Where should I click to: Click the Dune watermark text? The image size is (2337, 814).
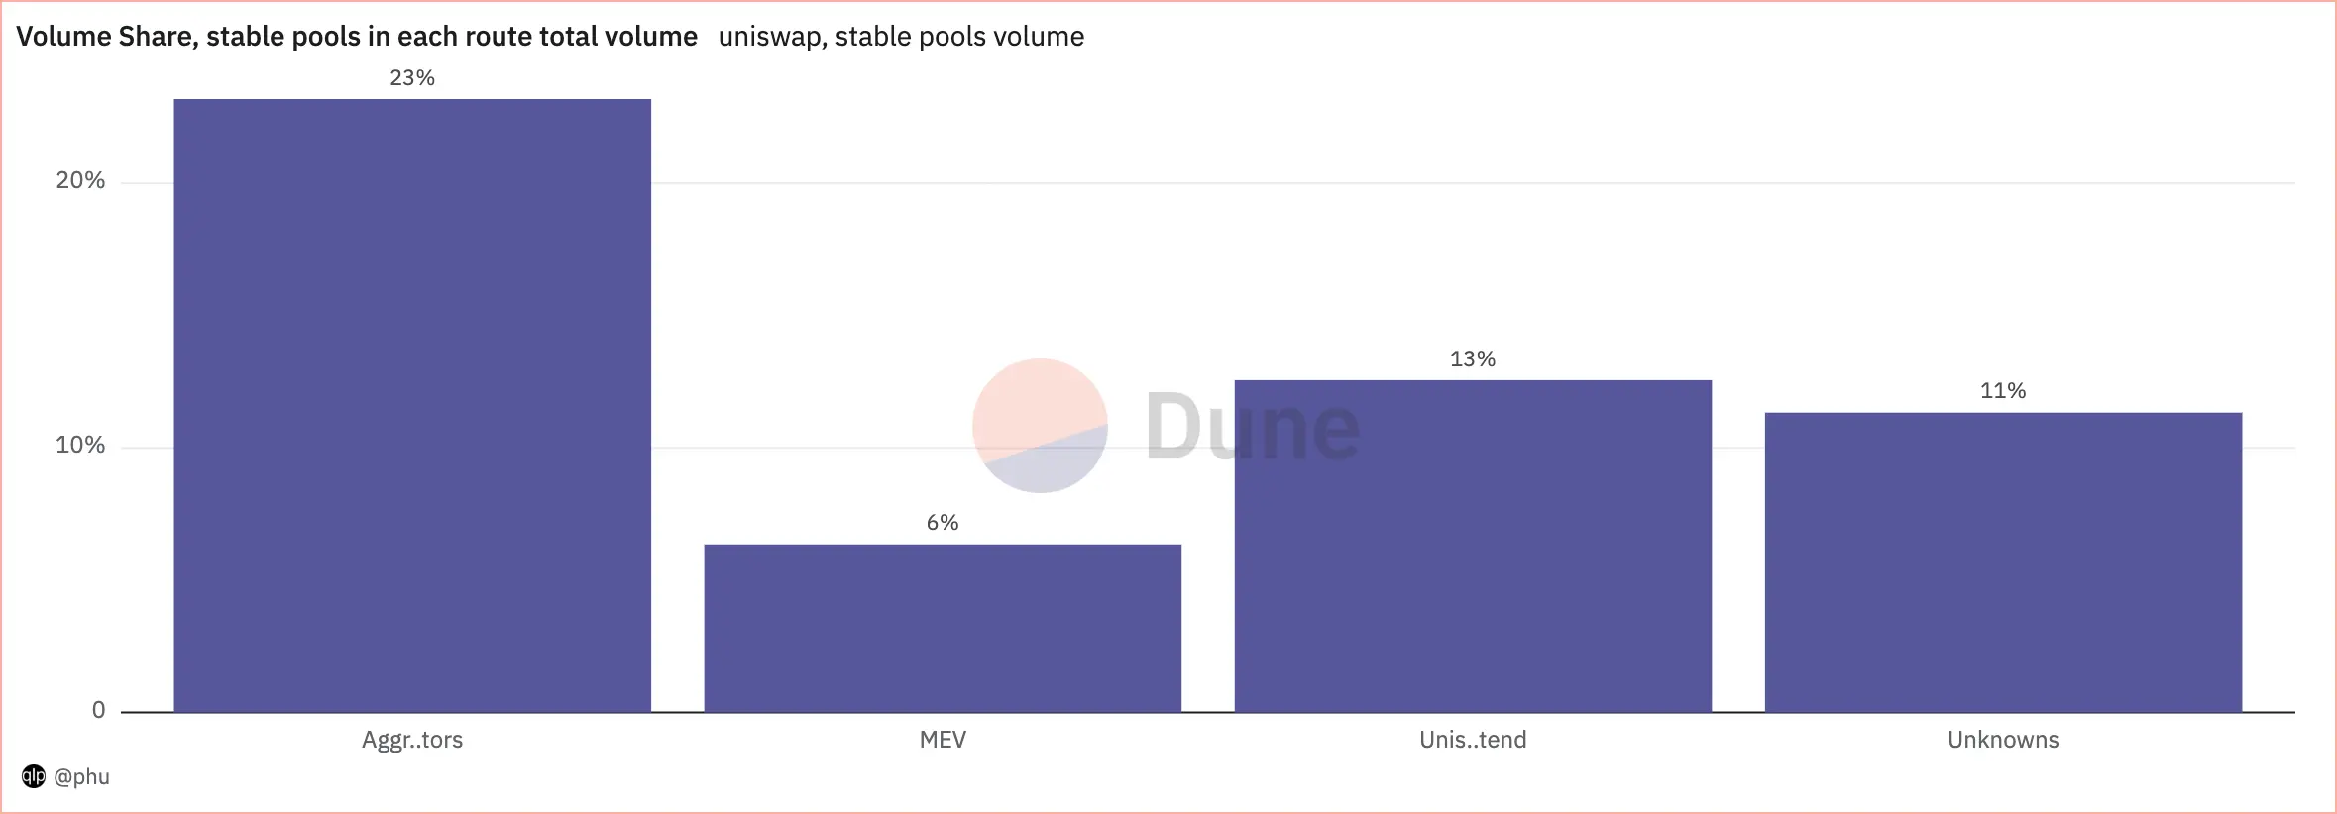coord(1253,426)
